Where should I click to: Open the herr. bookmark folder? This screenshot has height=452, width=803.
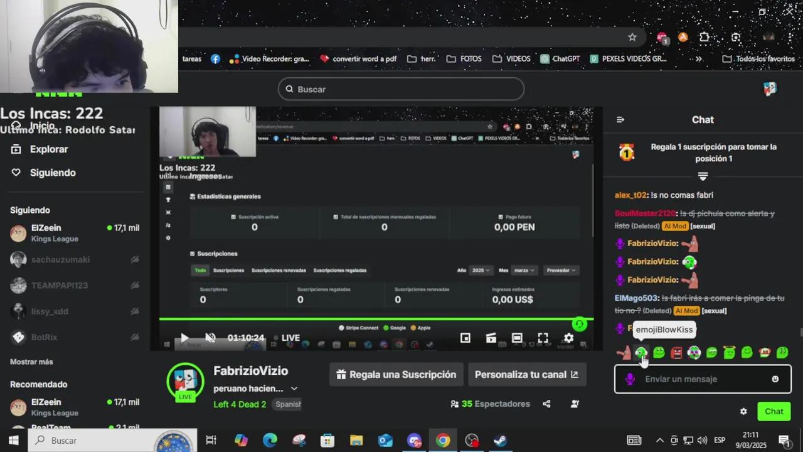point(422,59)
